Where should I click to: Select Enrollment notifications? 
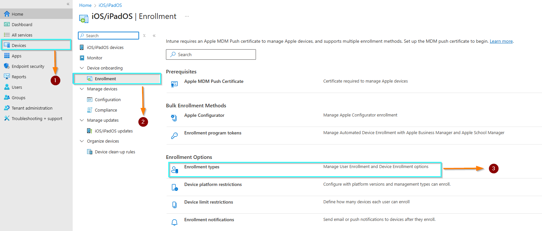click(x=209, y=220)
